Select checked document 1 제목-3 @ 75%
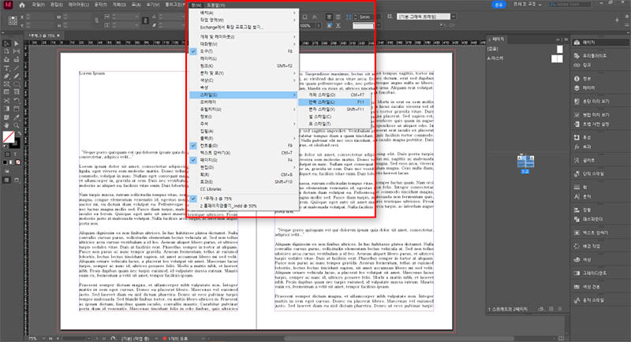The image size is (631, 342). (244, 199)
